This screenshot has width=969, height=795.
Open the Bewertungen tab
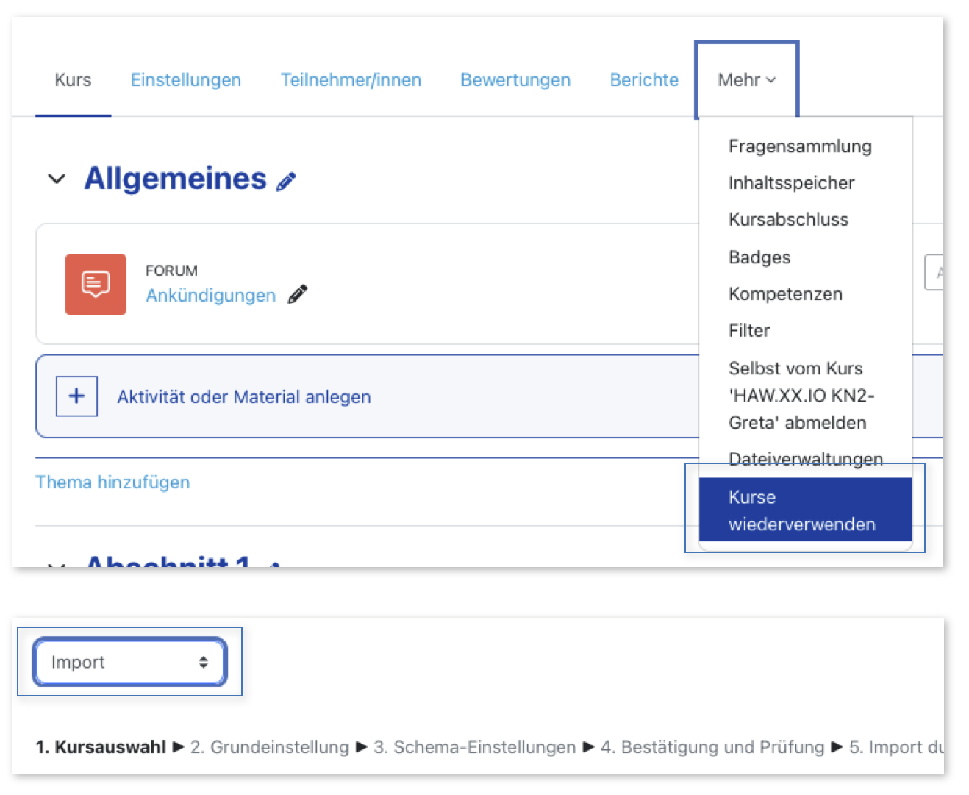515,80
